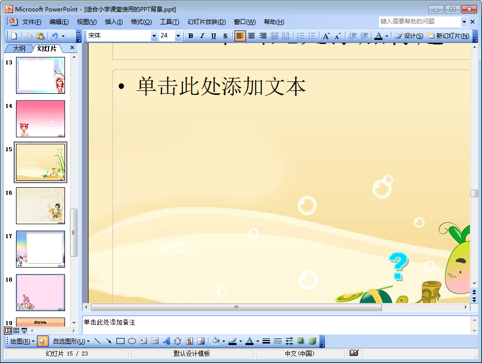Align text left
The width and height of the screenshot is (482, 363).
click(240, 36)
